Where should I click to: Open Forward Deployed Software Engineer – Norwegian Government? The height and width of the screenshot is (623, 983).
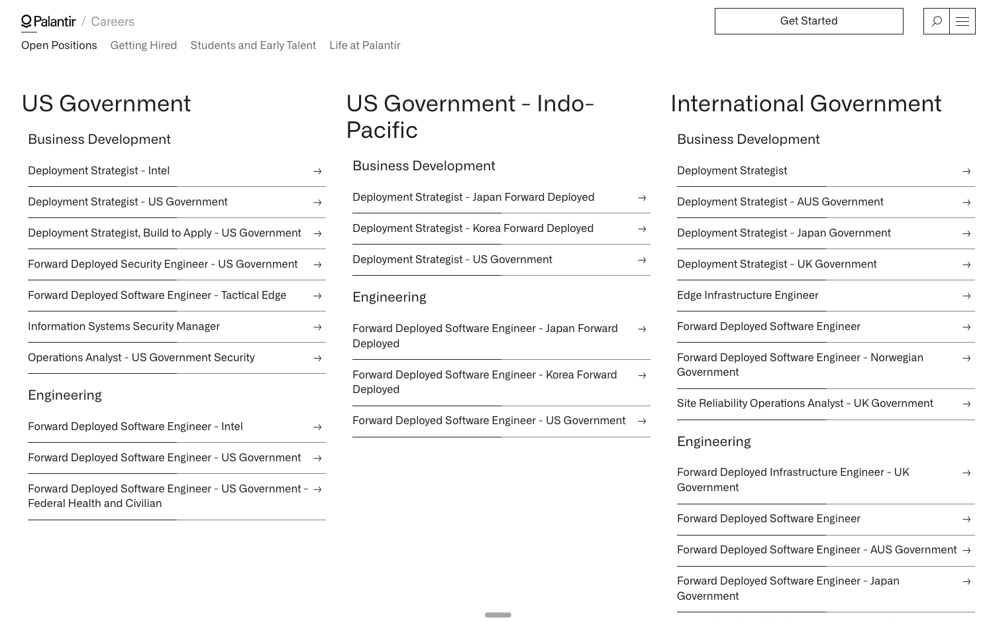(x=826, y=365)
